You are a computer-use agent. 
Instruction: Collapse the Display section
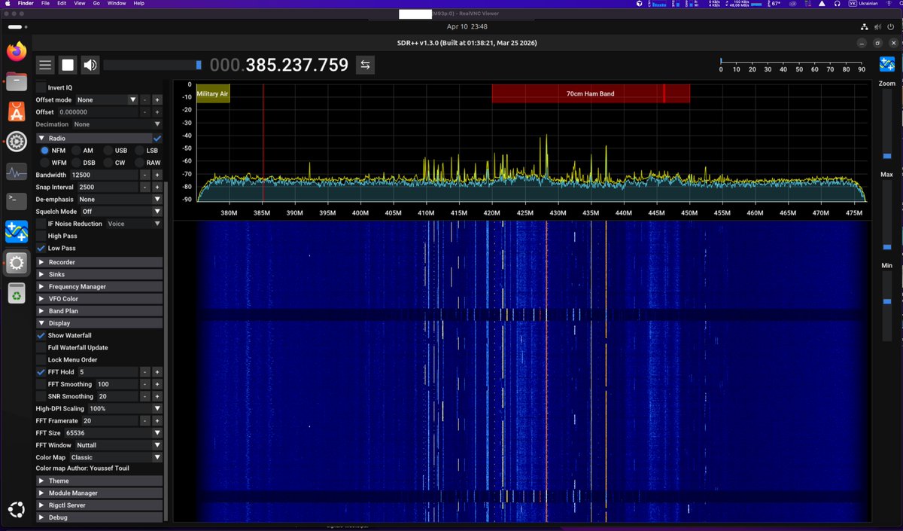99,323
